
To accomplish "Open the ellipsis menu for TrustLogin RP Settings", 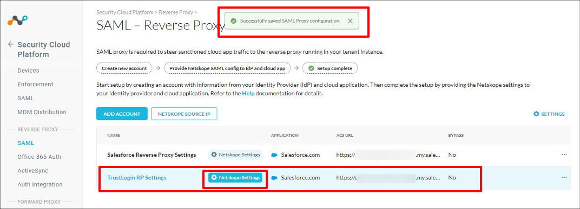I will coord(564,177).
